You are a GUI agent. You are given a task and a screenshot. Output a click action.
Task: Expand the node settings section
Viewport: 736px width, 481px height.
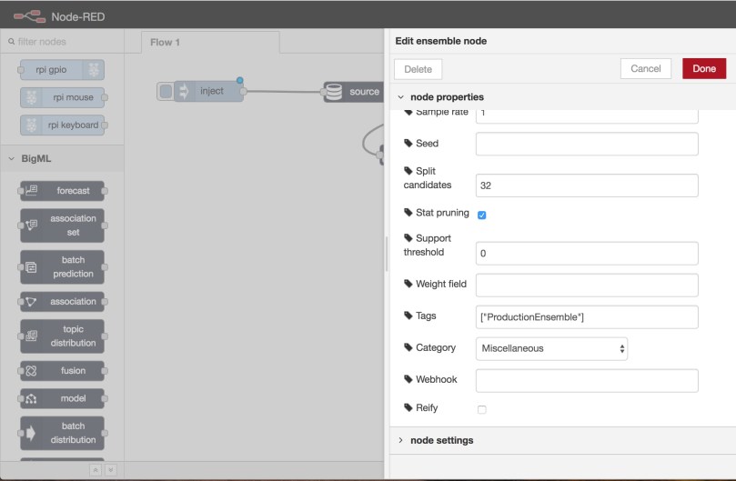400,440
